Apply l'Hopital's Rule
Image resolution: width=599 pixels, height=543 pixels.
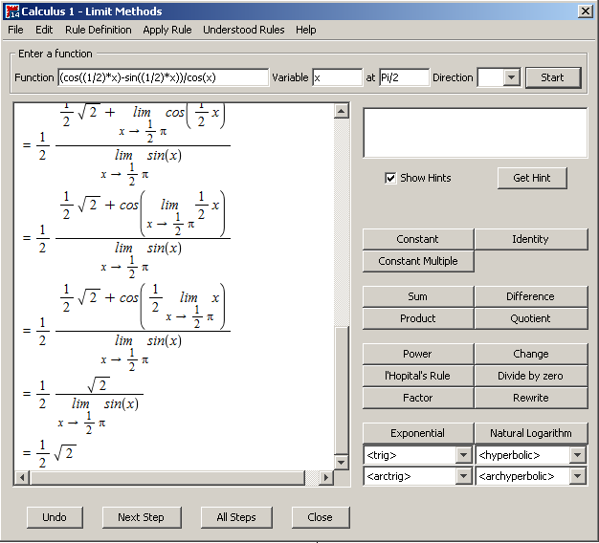[x=418, y=376]
